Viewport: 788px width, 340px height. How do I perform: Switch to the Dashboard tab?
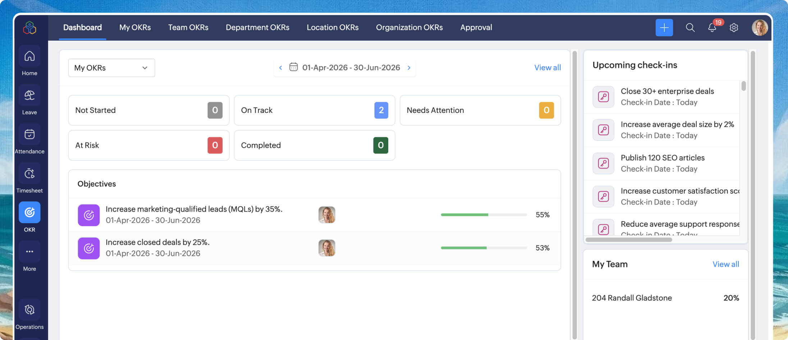click(x=82, y=27)
